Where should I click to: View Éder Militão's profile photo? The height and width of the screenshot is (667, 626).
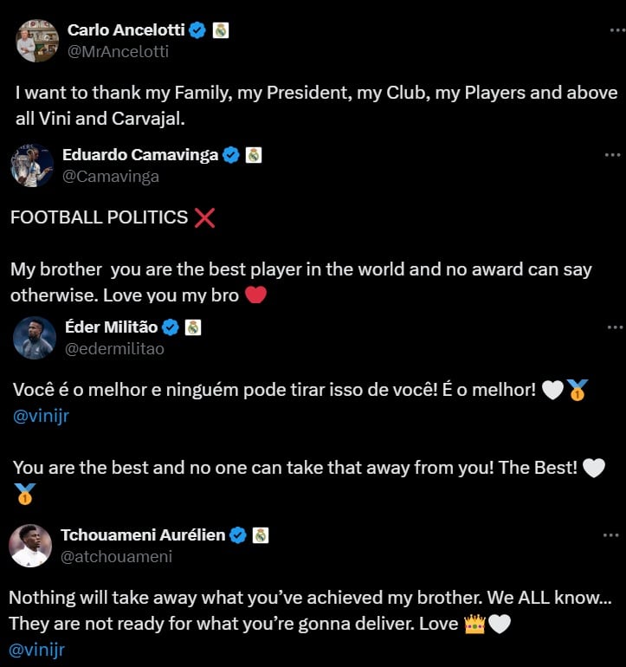pyautogui.click(x=35, y=338)
